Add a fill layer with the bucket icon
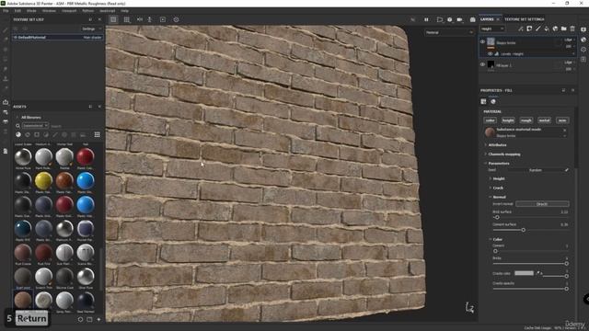The image size is (589, 331). coord(547,29)
